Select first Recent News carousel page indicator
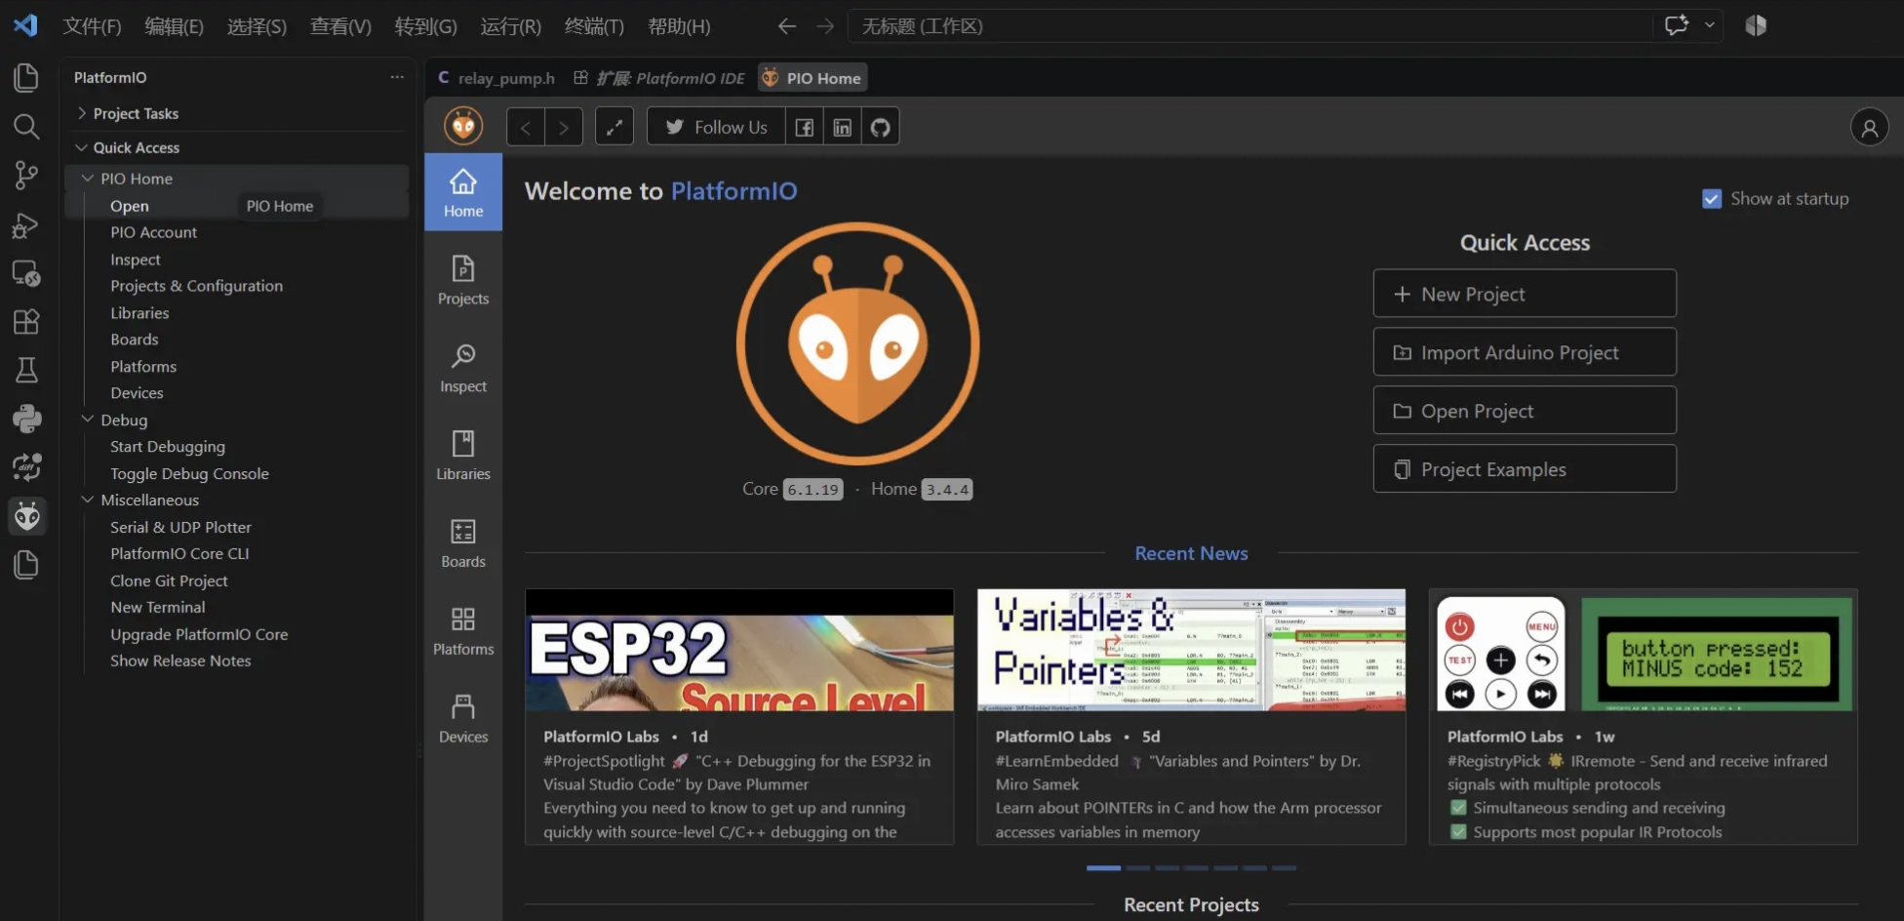This screenshot has height=921, width=1904. coord(1103,867)
